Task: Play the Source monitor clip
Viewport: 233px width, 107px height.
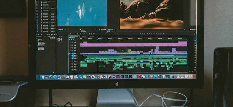Action: [82, 34]
